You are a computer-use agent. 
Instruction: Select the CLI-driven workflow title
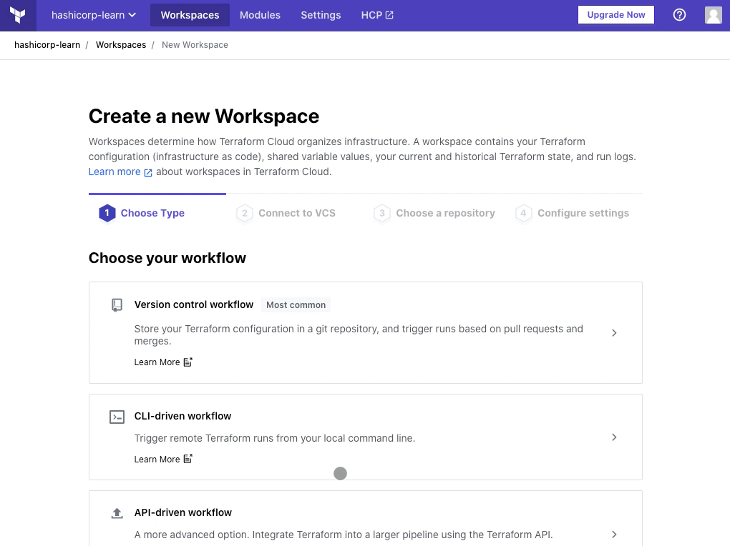tap(182, 416)
